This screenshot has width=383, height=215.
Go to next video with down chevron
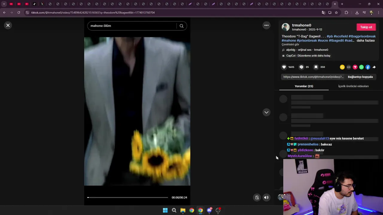(x=266, y=112)
